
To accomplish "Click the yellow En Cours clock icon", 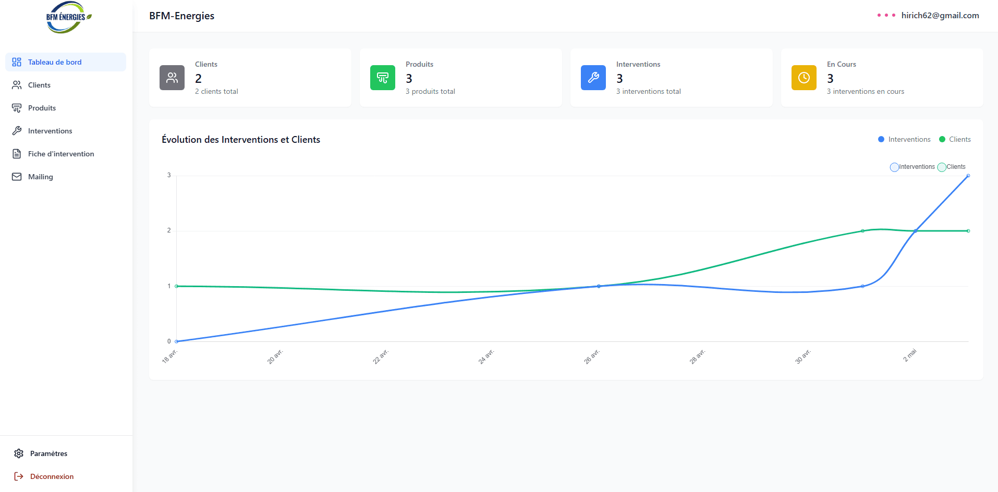I will click(x=804, y=78).
